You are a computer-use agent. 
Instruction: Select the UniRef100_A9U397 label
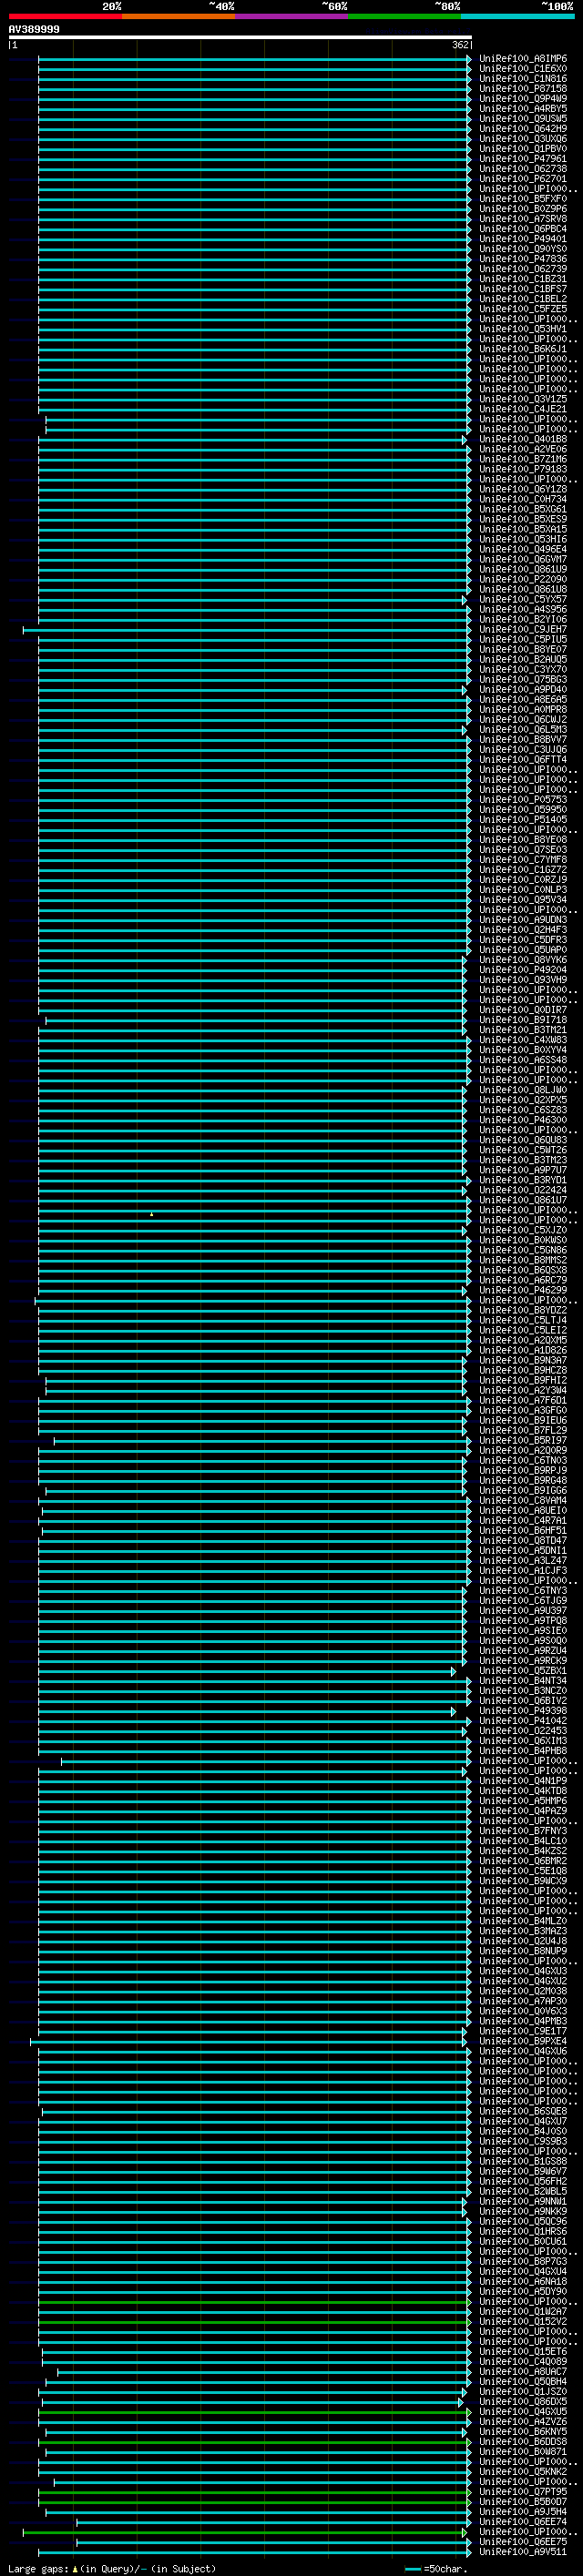(522, 1610)
